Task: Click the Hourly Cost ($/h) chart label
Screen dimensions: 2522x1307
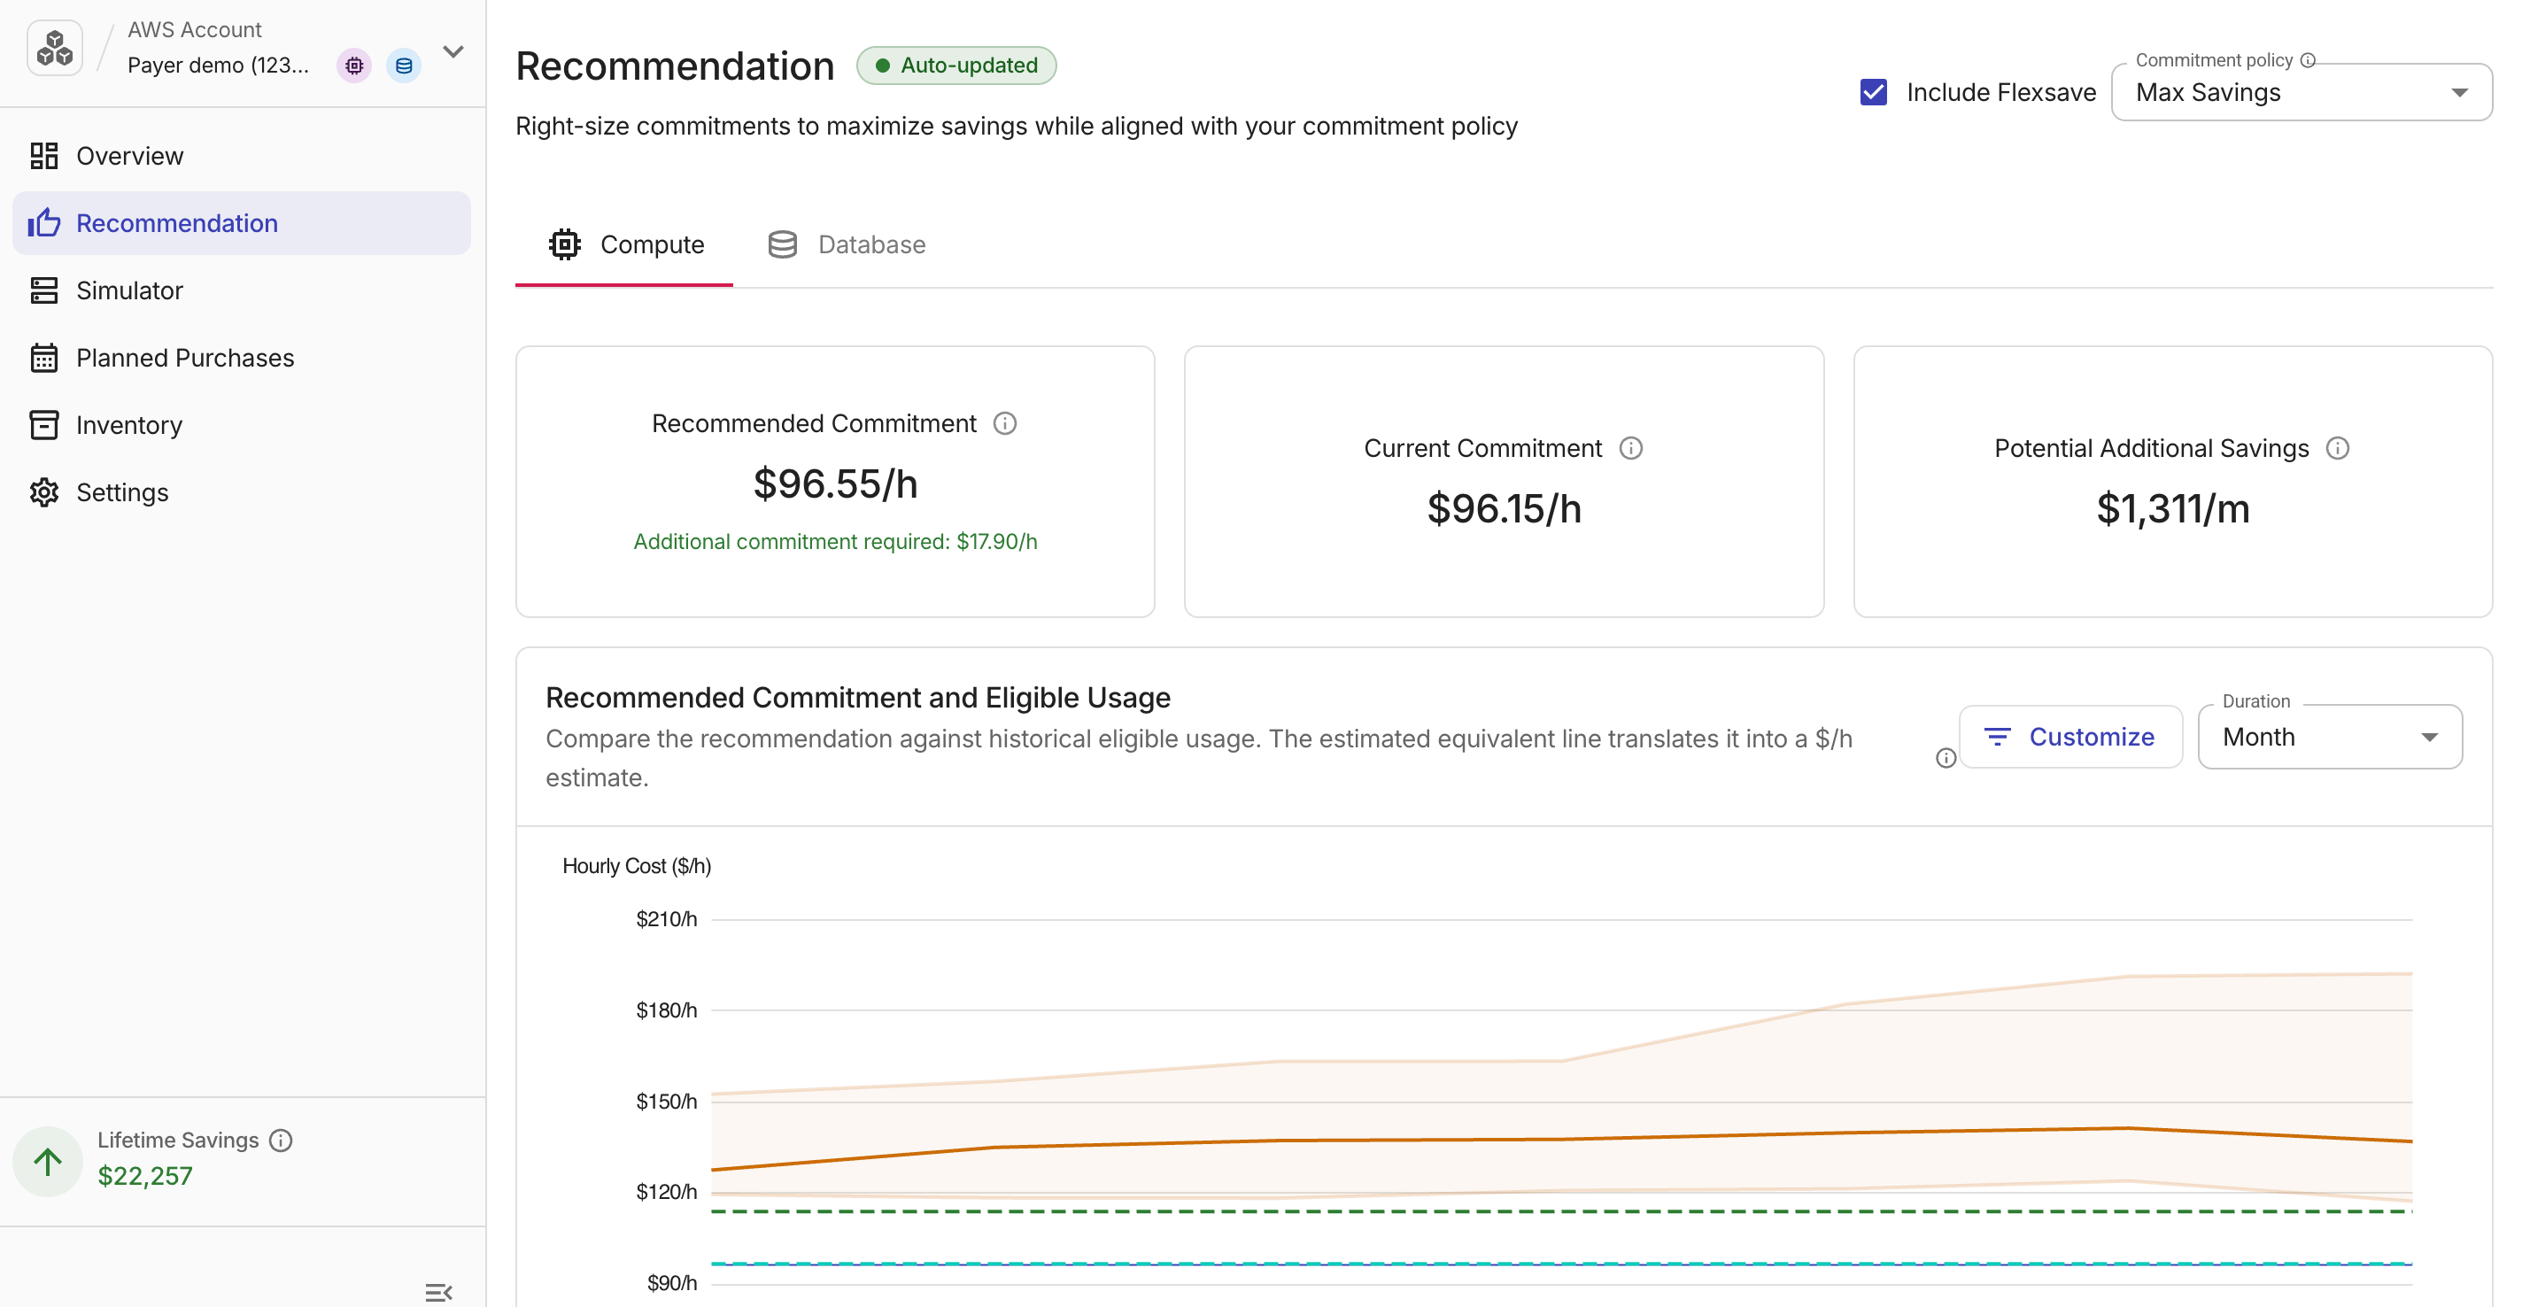Action: (637, 865)
